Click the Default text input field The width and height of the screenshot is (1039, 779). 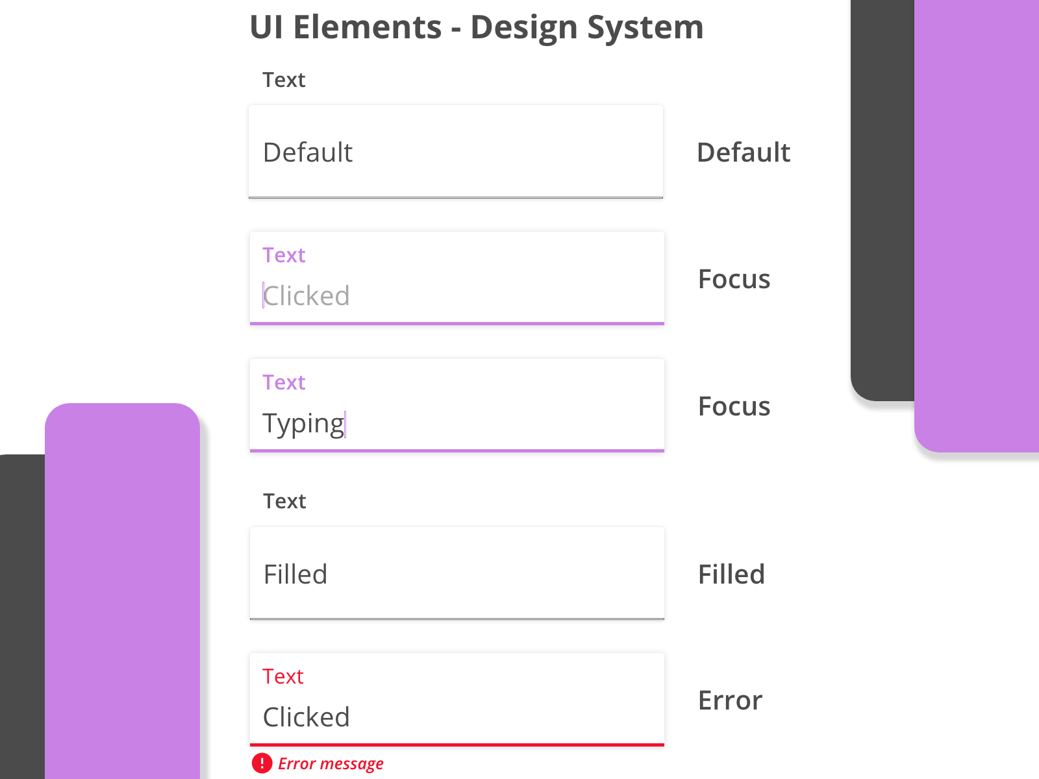click(x=456, y=152)
